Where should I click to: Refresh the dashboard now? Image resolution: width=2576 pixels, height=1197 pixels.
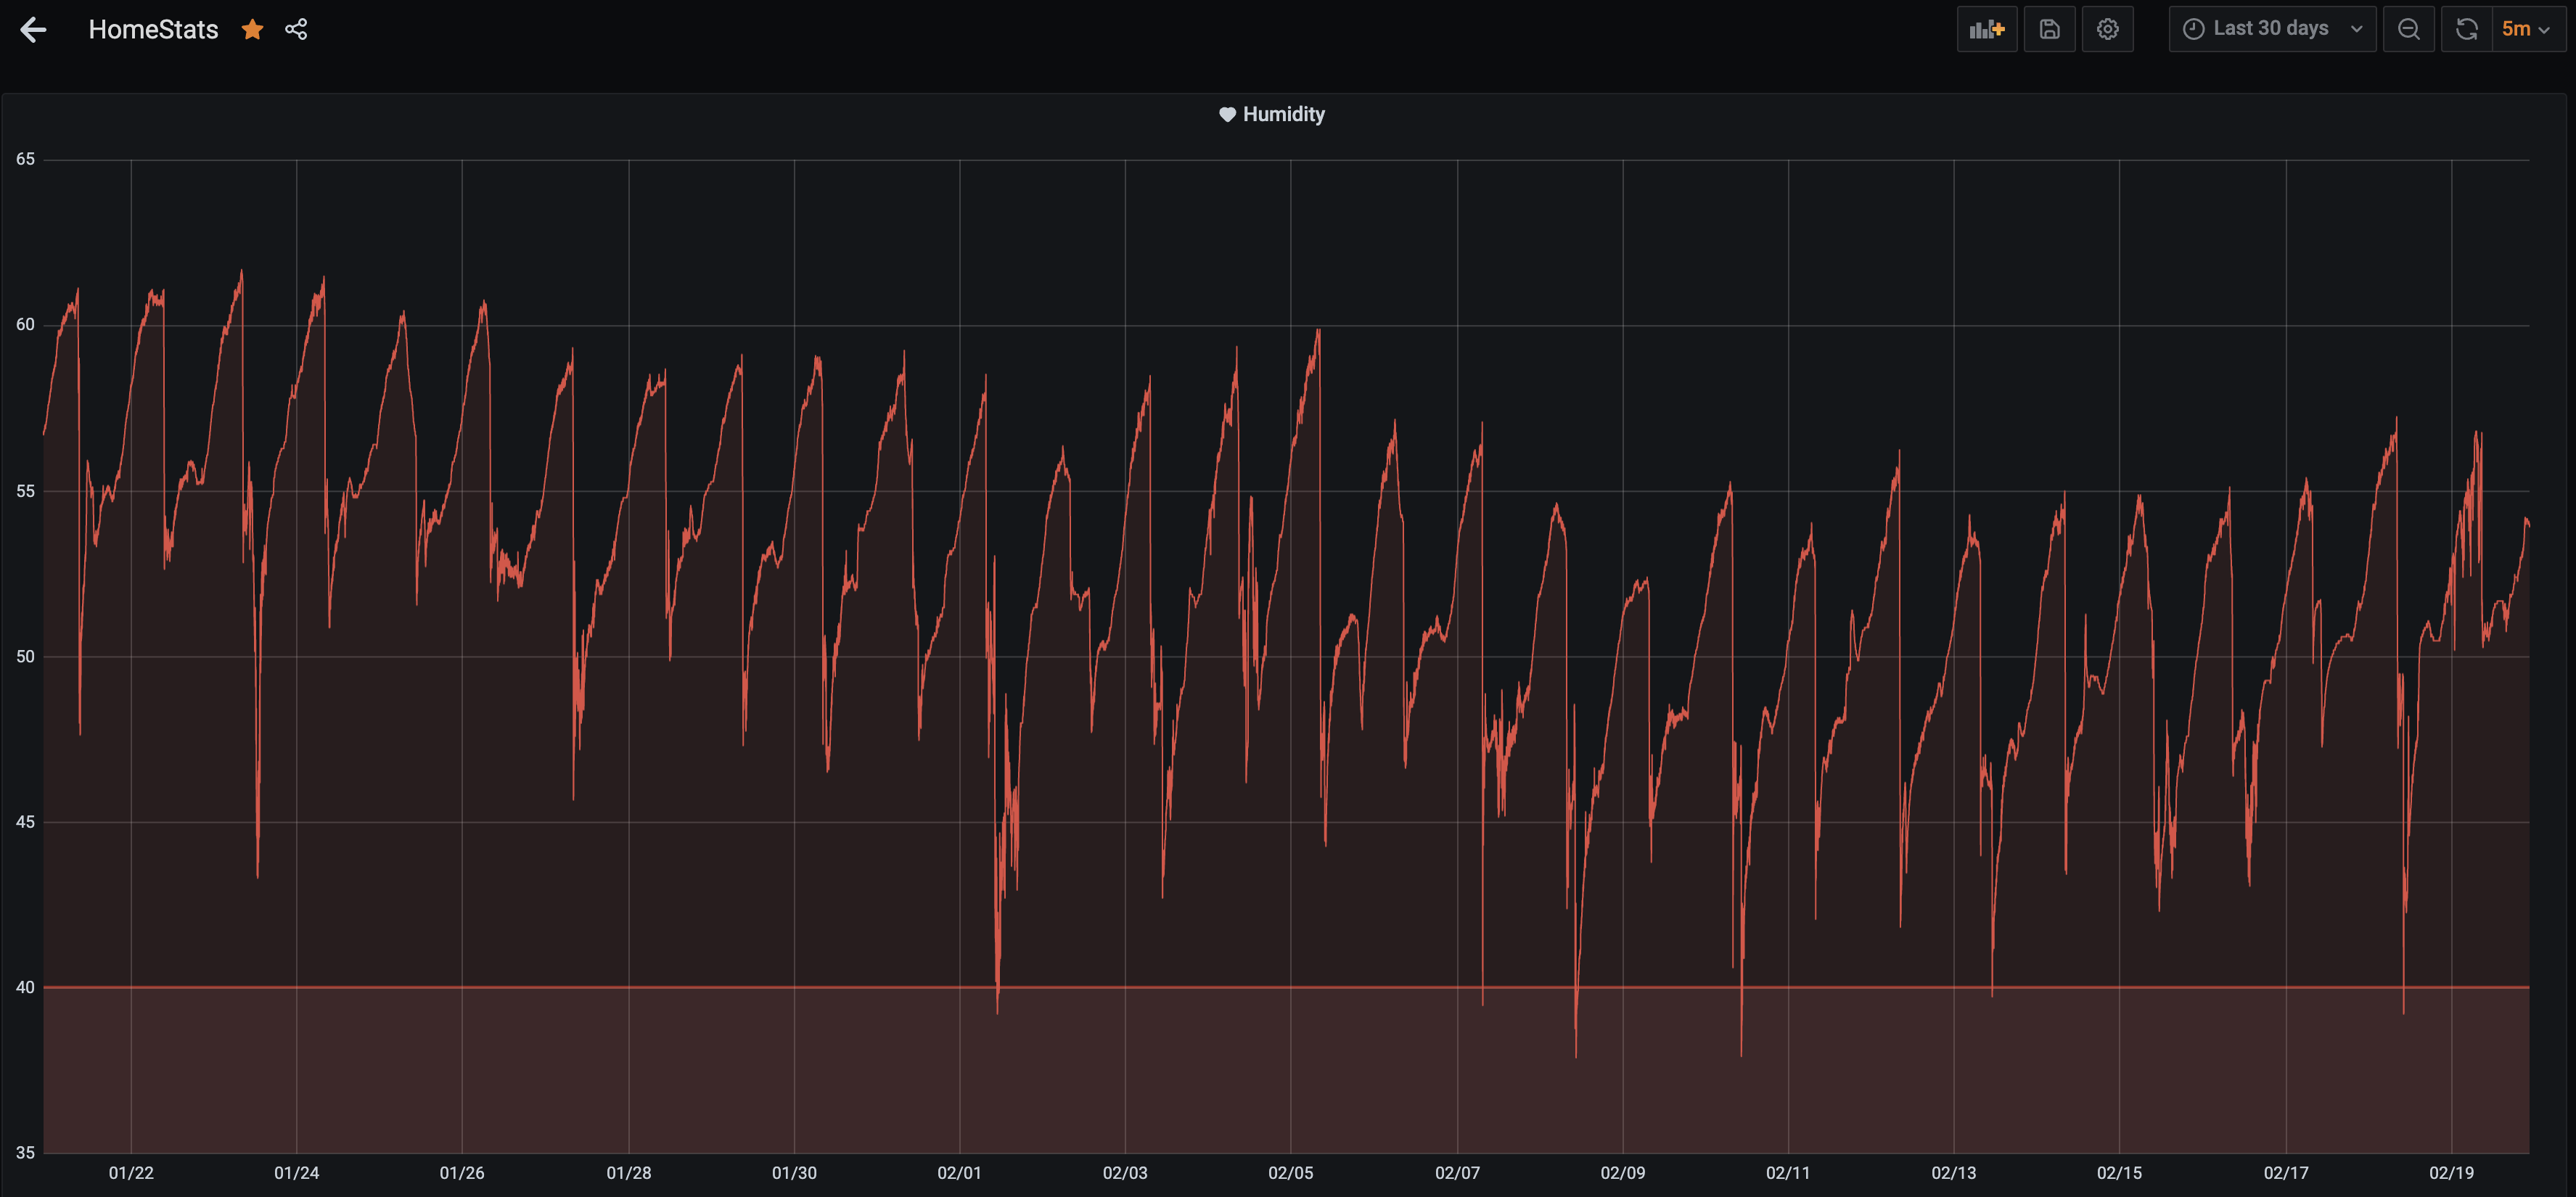pos(2466,29)
